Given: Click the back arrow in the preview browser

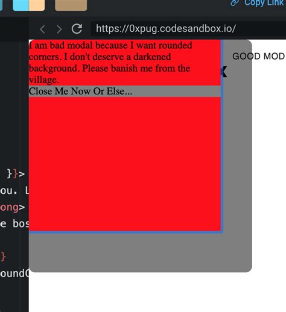Looking at the screenshot, I should [42, 30].
